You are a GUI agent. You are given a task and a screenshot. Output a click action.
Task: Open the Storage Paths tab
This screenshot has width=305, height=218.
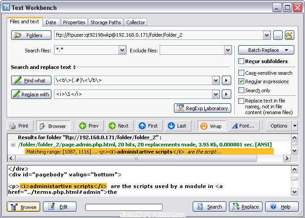[106, 22]
